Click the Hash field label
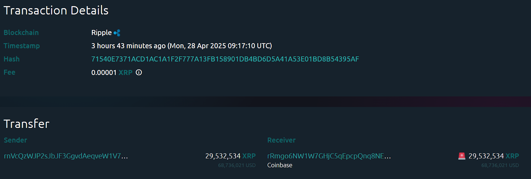 12,59
